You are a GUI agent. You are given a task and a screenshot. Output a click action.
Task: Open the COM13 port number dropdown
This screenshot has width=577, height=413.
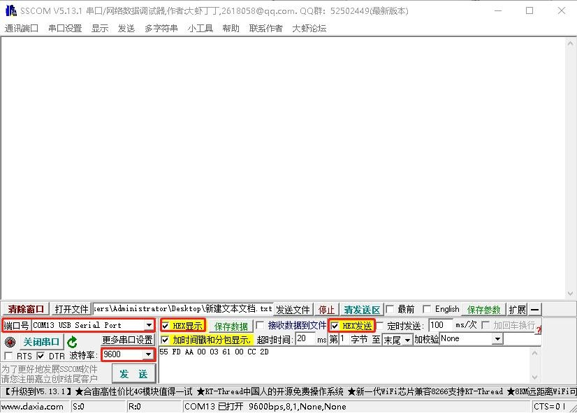click(149, 325)
